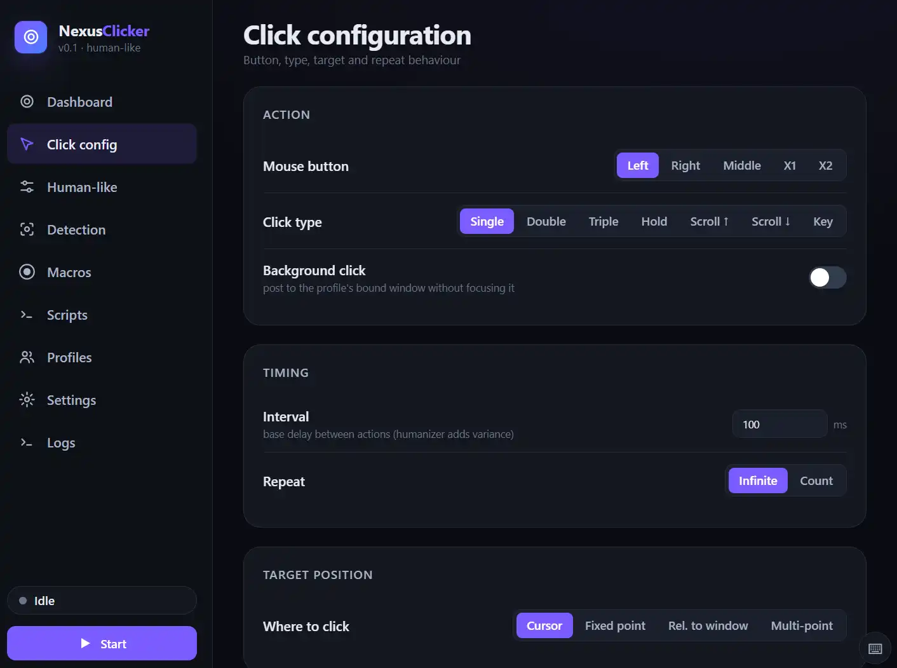The image size is (897, 668).
Task: Click the 'base delay between actions' description
Action: coord(388,434)
